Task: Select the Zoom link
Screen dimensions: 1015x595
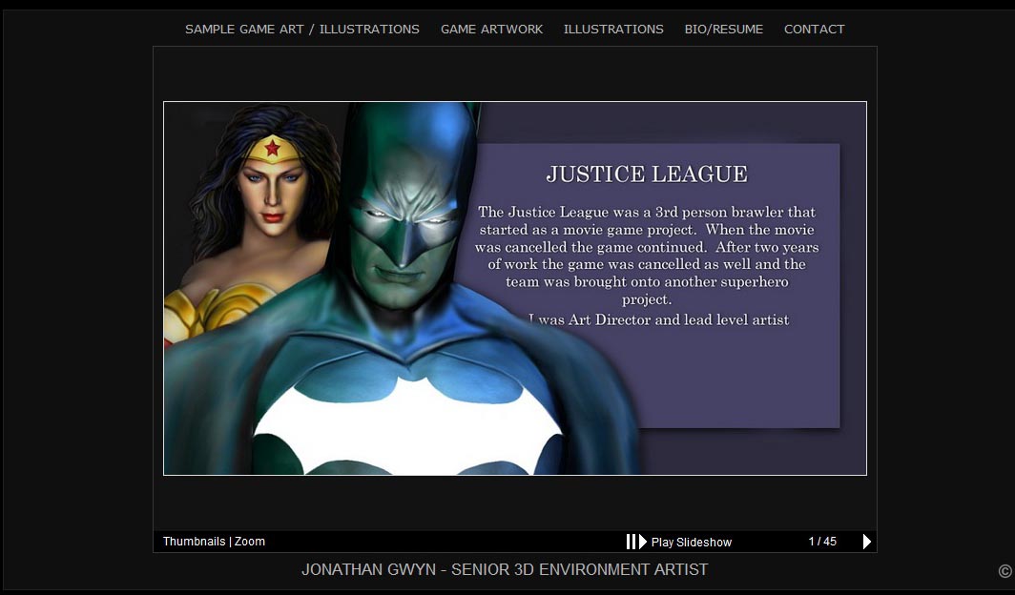Action: pos(250,542)
